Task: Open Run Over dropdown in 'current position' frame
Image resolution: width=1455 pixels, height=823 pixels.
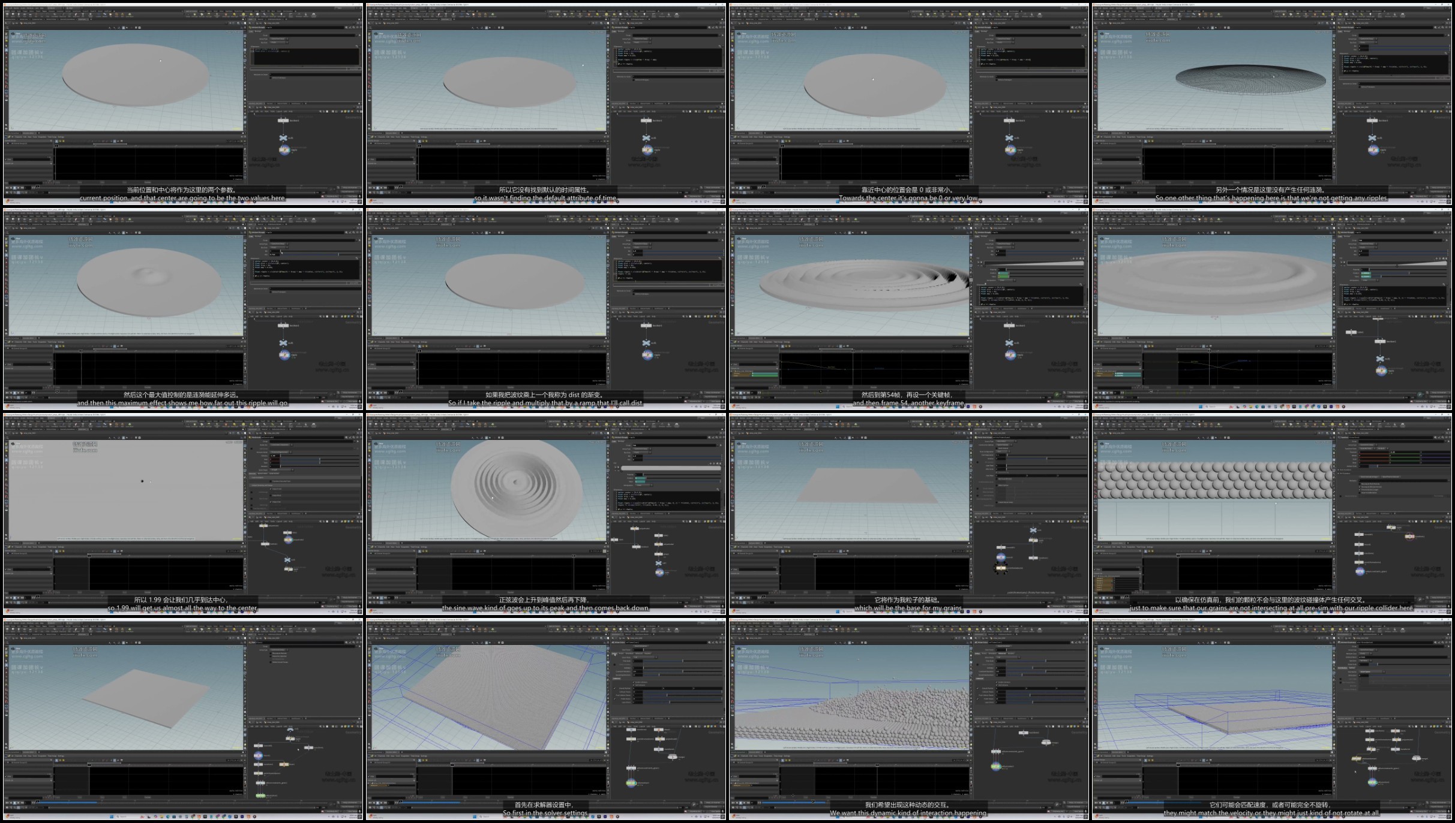Action: [x=278, y=42]
